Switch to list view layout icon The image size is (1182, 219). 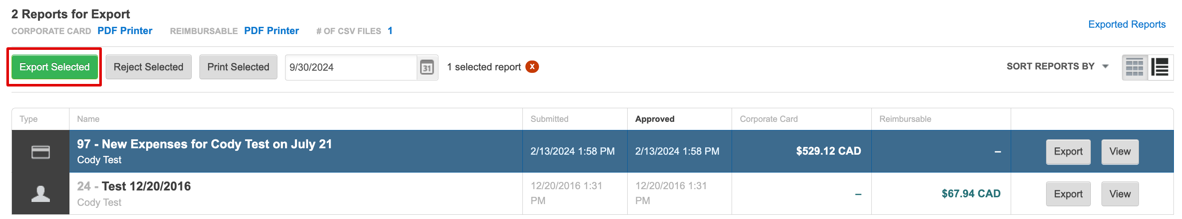1160,67
